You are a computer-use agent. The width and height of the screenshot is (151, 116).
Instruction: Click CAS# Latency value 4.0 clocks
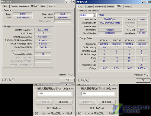coord(43,37)
